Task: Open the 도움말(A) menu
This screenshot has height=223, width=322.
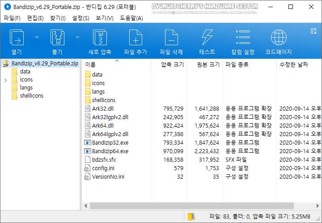Action: pyautogui.click(x=131, y=18)
